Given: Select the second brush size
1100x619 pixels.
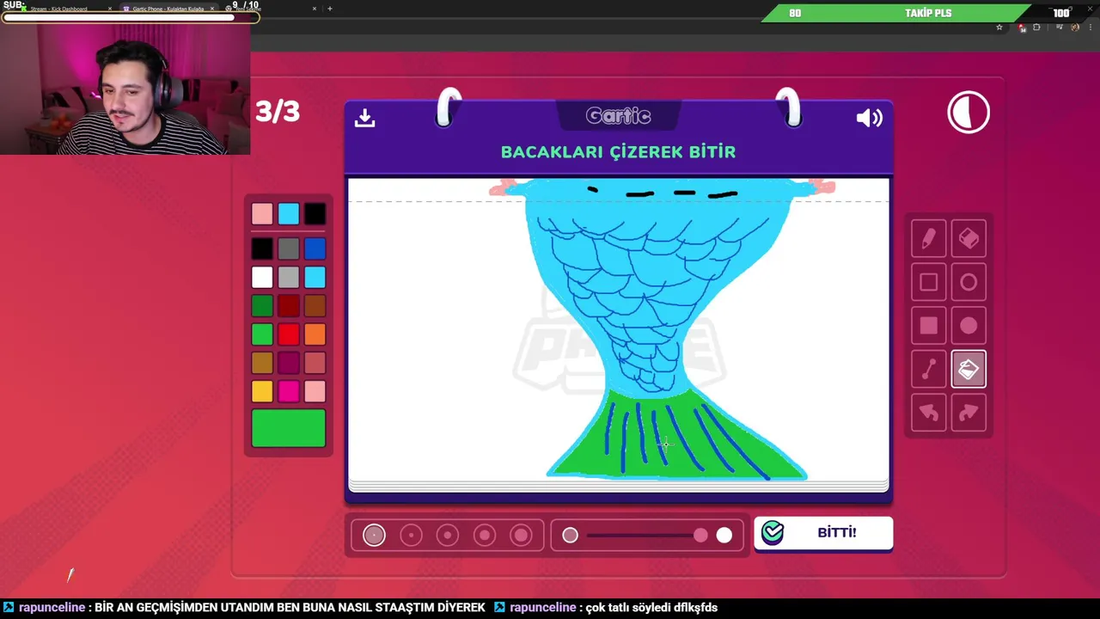Looking at the screenshot, I should point(411,536).
